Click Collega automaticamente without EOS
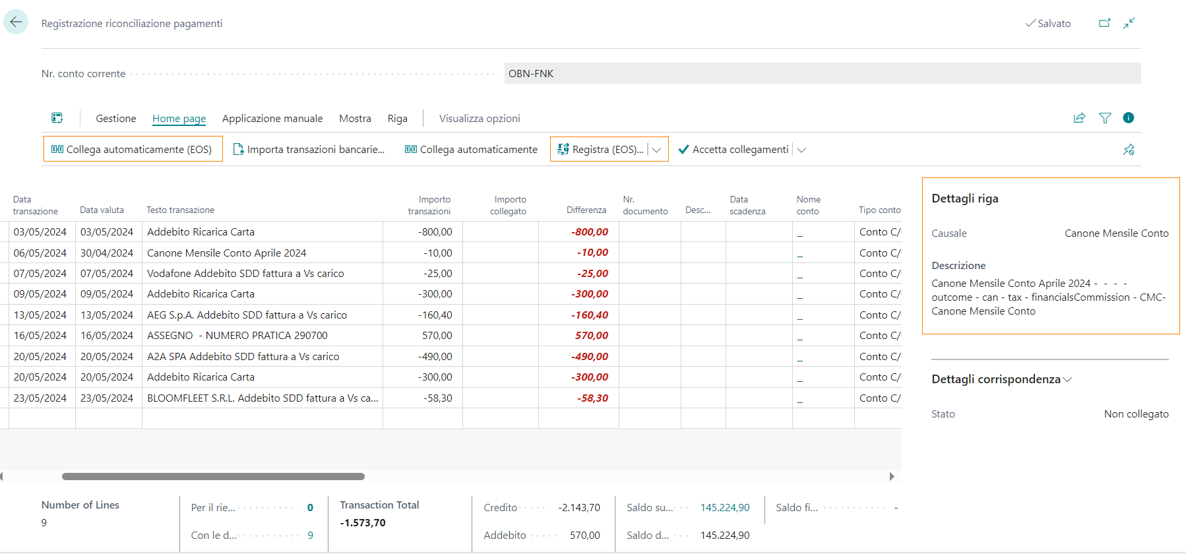 [472, 150]
